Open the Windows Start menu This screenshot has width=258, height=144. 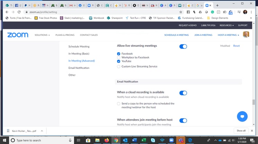(x=5, y=140)
